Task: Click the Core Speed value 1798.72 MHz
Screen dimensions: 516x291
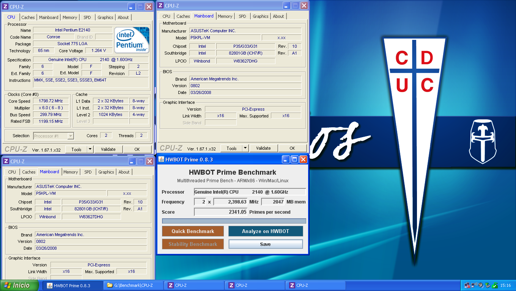Action: click(51, 101)
